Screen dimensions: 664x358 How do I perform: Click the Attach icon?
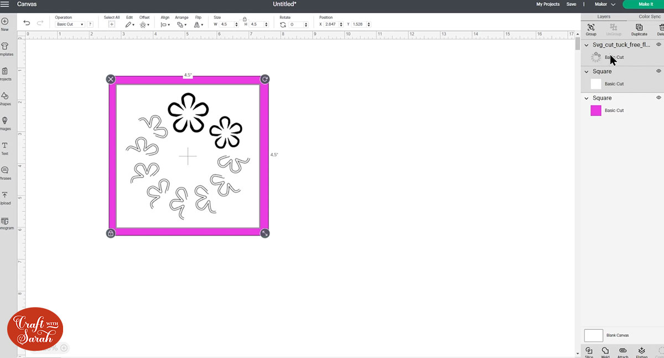[x=622, y=351]
